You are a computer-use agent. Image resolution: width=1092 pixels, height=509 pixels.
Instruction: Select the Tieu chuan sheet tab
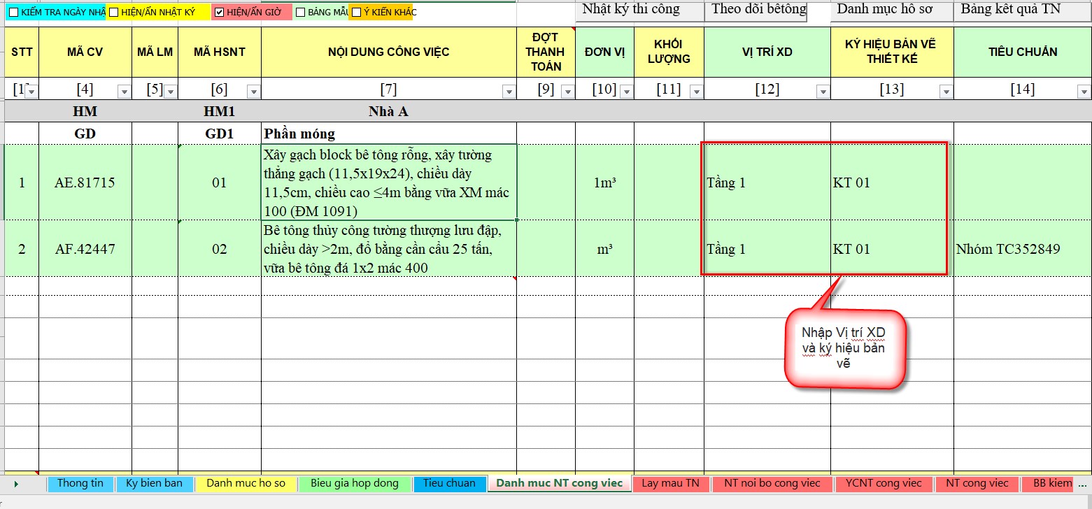tap(448, 484)
